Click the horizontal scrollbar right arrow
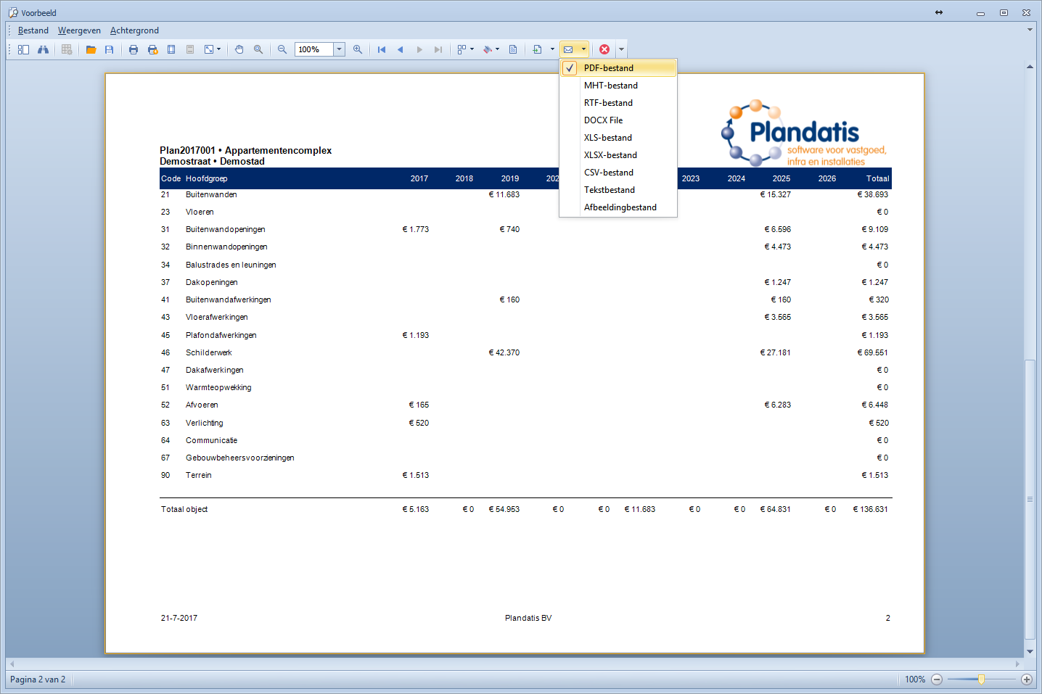1042x694 pixels. (1017, 664)
